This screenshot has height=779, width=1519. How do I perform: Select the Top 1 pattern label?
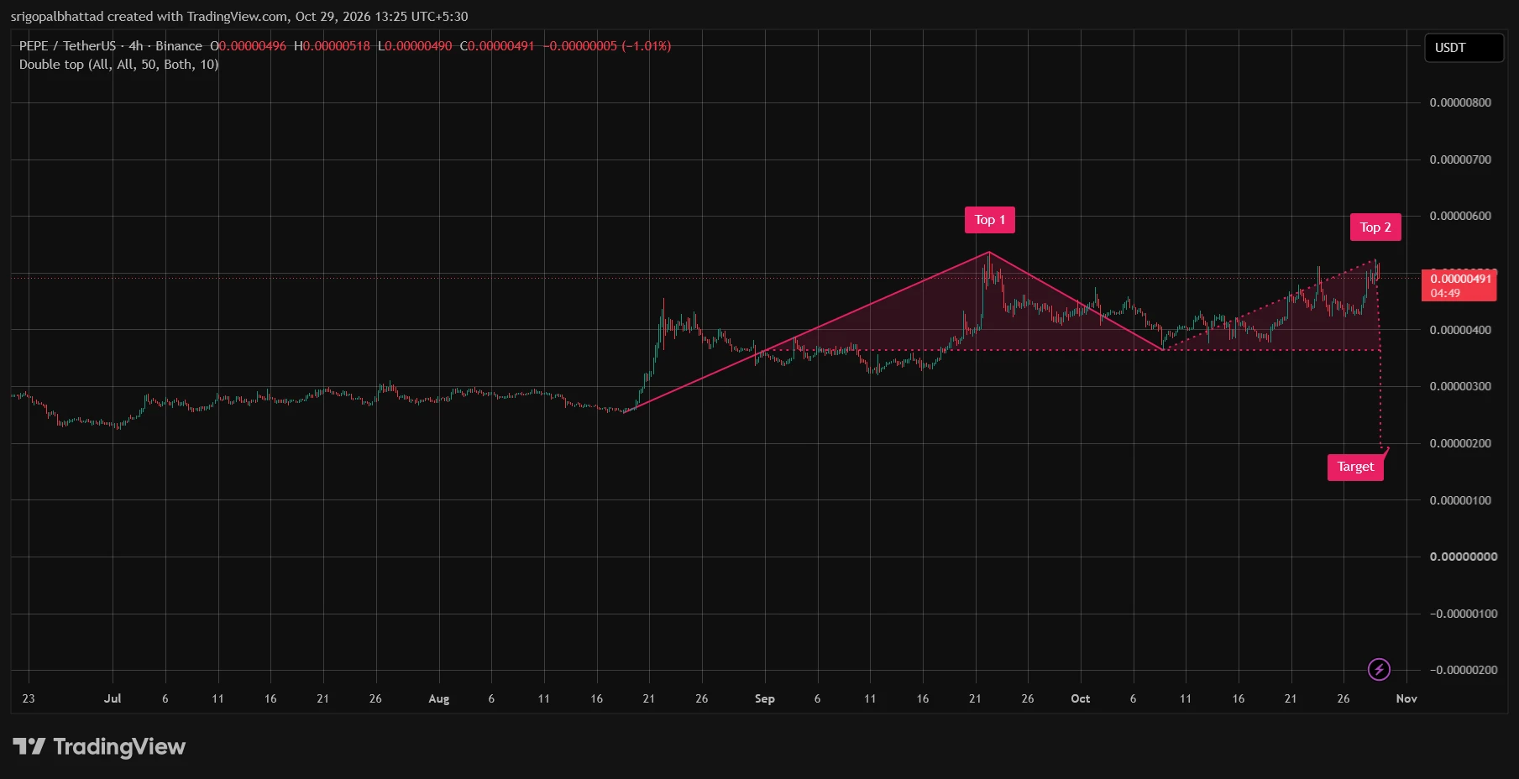pyautogui.click(x=990, y=220)
